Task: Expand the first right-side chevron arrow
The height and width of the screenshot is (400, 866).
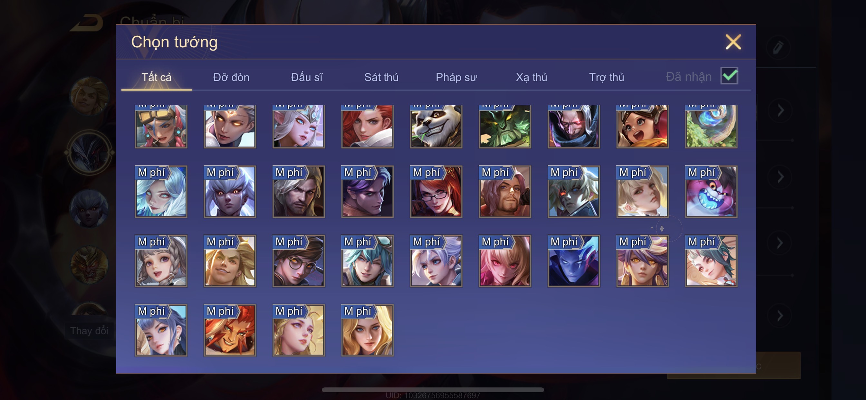Action: (x=780, y=110)
